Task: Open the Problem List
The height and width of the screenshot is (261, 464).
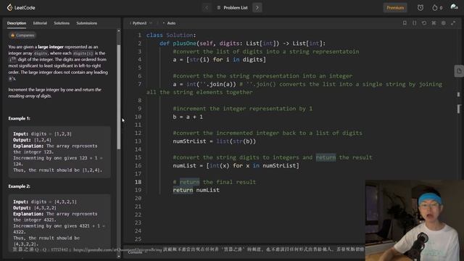Action: (x=232, y=8)
